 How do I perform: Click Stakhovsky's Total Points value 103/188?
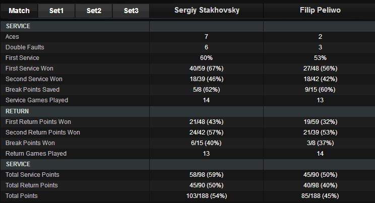click(x=206, y=196)
